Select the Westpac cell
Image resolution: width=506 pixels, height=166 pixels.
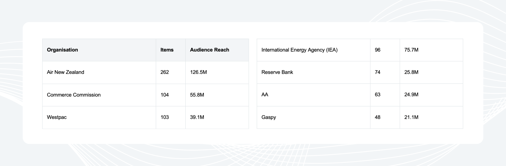tap(99, 117)
